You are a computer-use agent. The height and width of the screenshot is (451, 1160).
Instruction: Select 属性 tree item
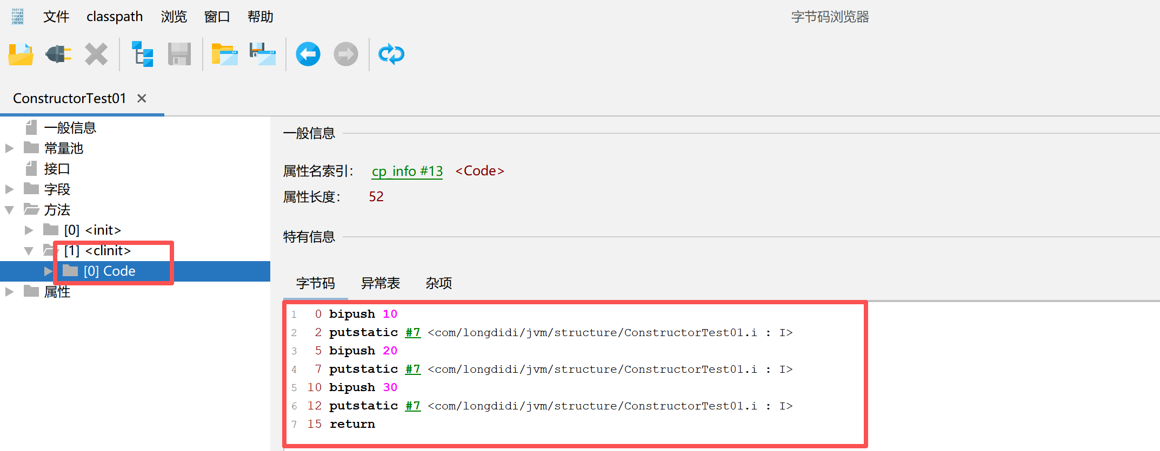pos(57,292)
